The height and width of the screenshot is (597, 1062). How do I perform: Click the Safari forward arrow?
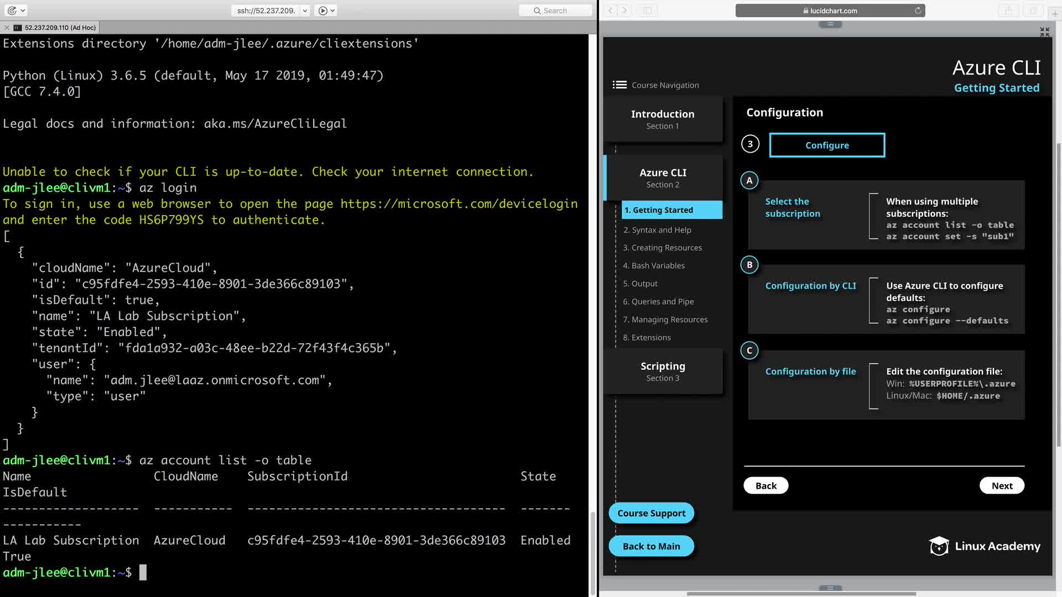[624, 11]
